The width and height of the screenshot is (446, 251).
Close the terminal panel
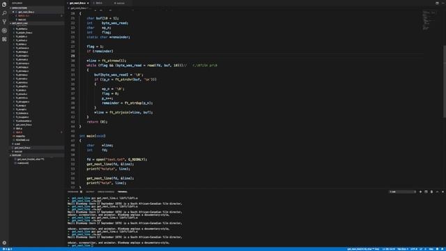click(443, 192)
